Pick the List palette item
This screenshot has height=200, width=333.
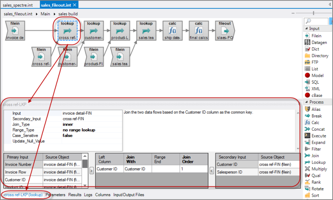pos(311,68)
